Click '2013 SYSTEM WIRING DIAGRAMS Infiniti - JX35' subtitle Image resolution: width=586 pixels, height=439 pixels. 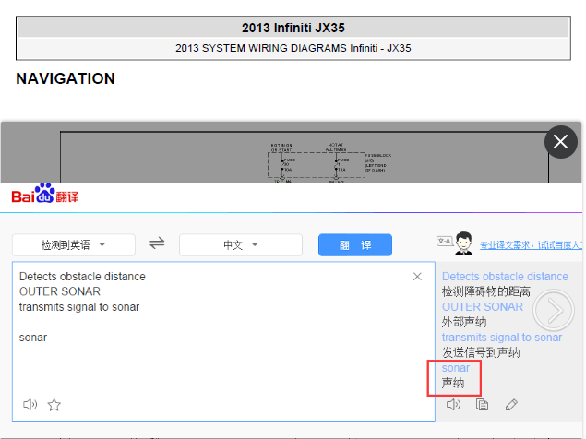[293, 48]
